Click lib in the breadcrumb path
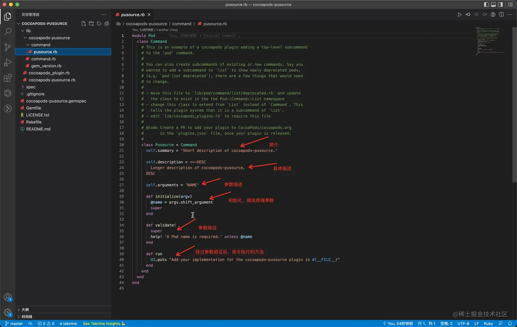Viewport: 517px width, 327px height. tap(118, 24)
